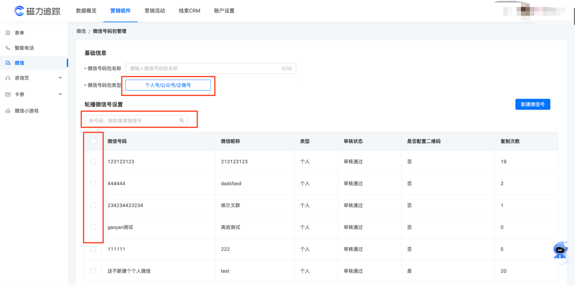Open the robot assistant floating icon

point(560,251)
